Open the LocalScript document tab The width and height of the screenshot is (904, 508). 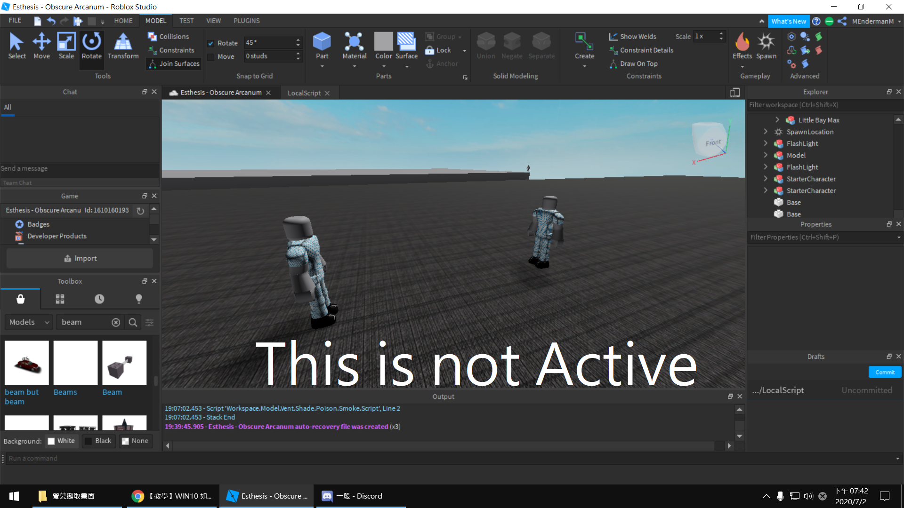pos(304,93)
